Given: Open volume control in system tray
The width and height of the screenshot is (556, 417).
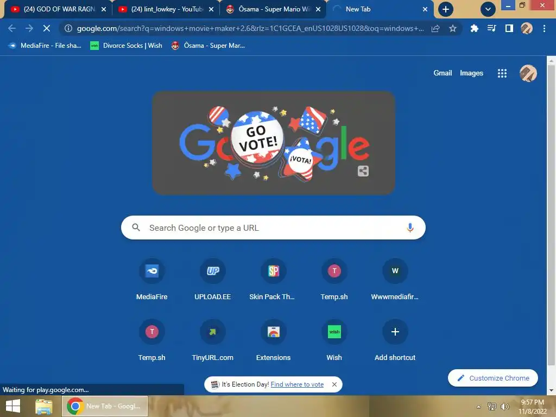Looking at the screenshot, I should [x=504, y=406].
